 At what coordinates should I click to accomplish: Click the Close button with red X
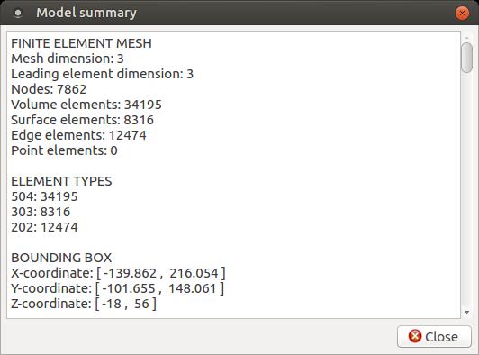pyautogui.click(x=434, y=337)
